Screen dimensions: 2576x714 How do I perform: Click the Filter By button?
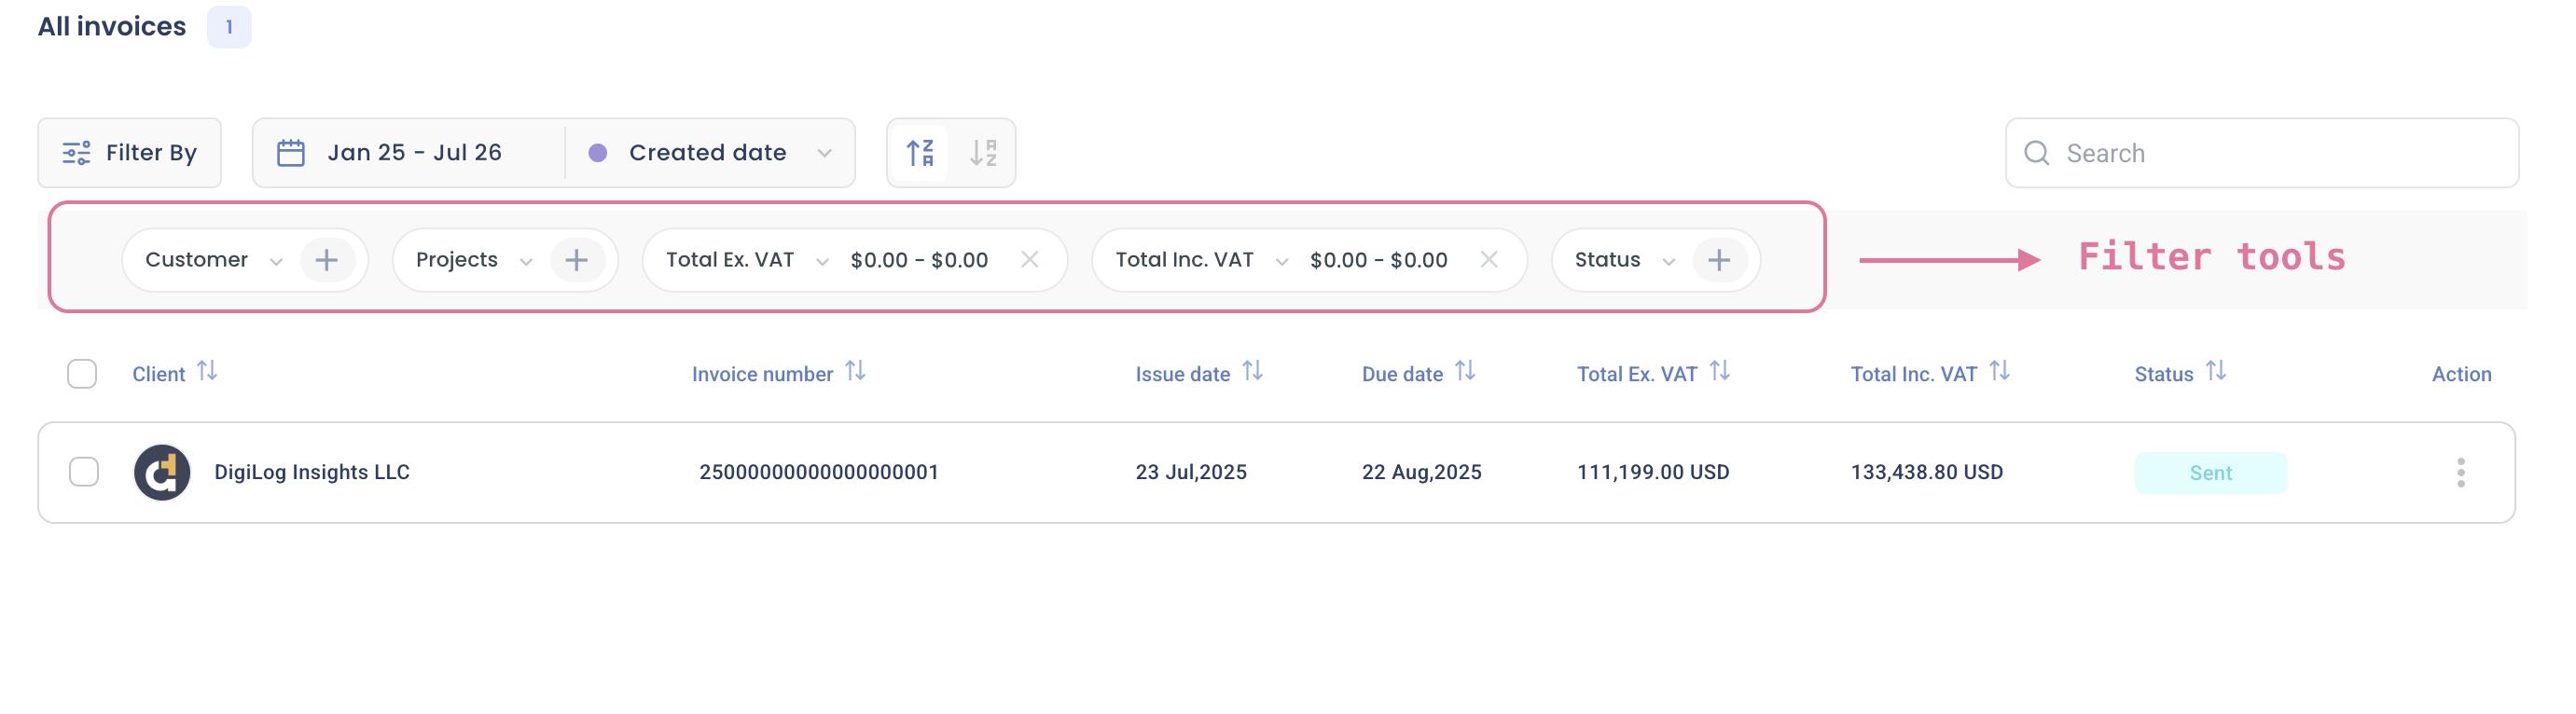130,153
